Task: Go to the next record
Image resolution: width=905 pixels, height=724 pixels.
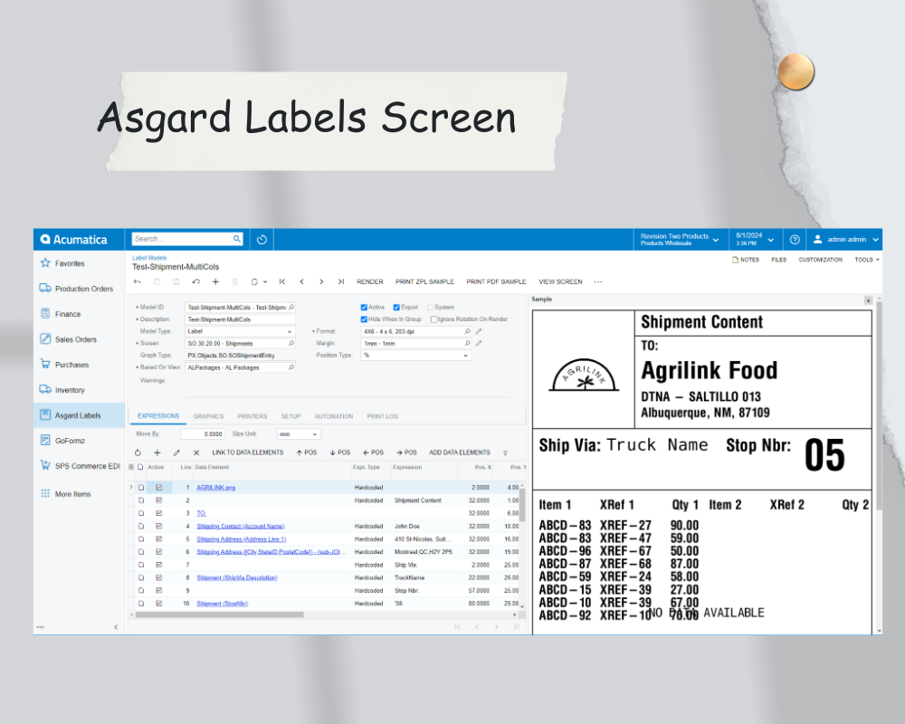Action: pos(321,281)
